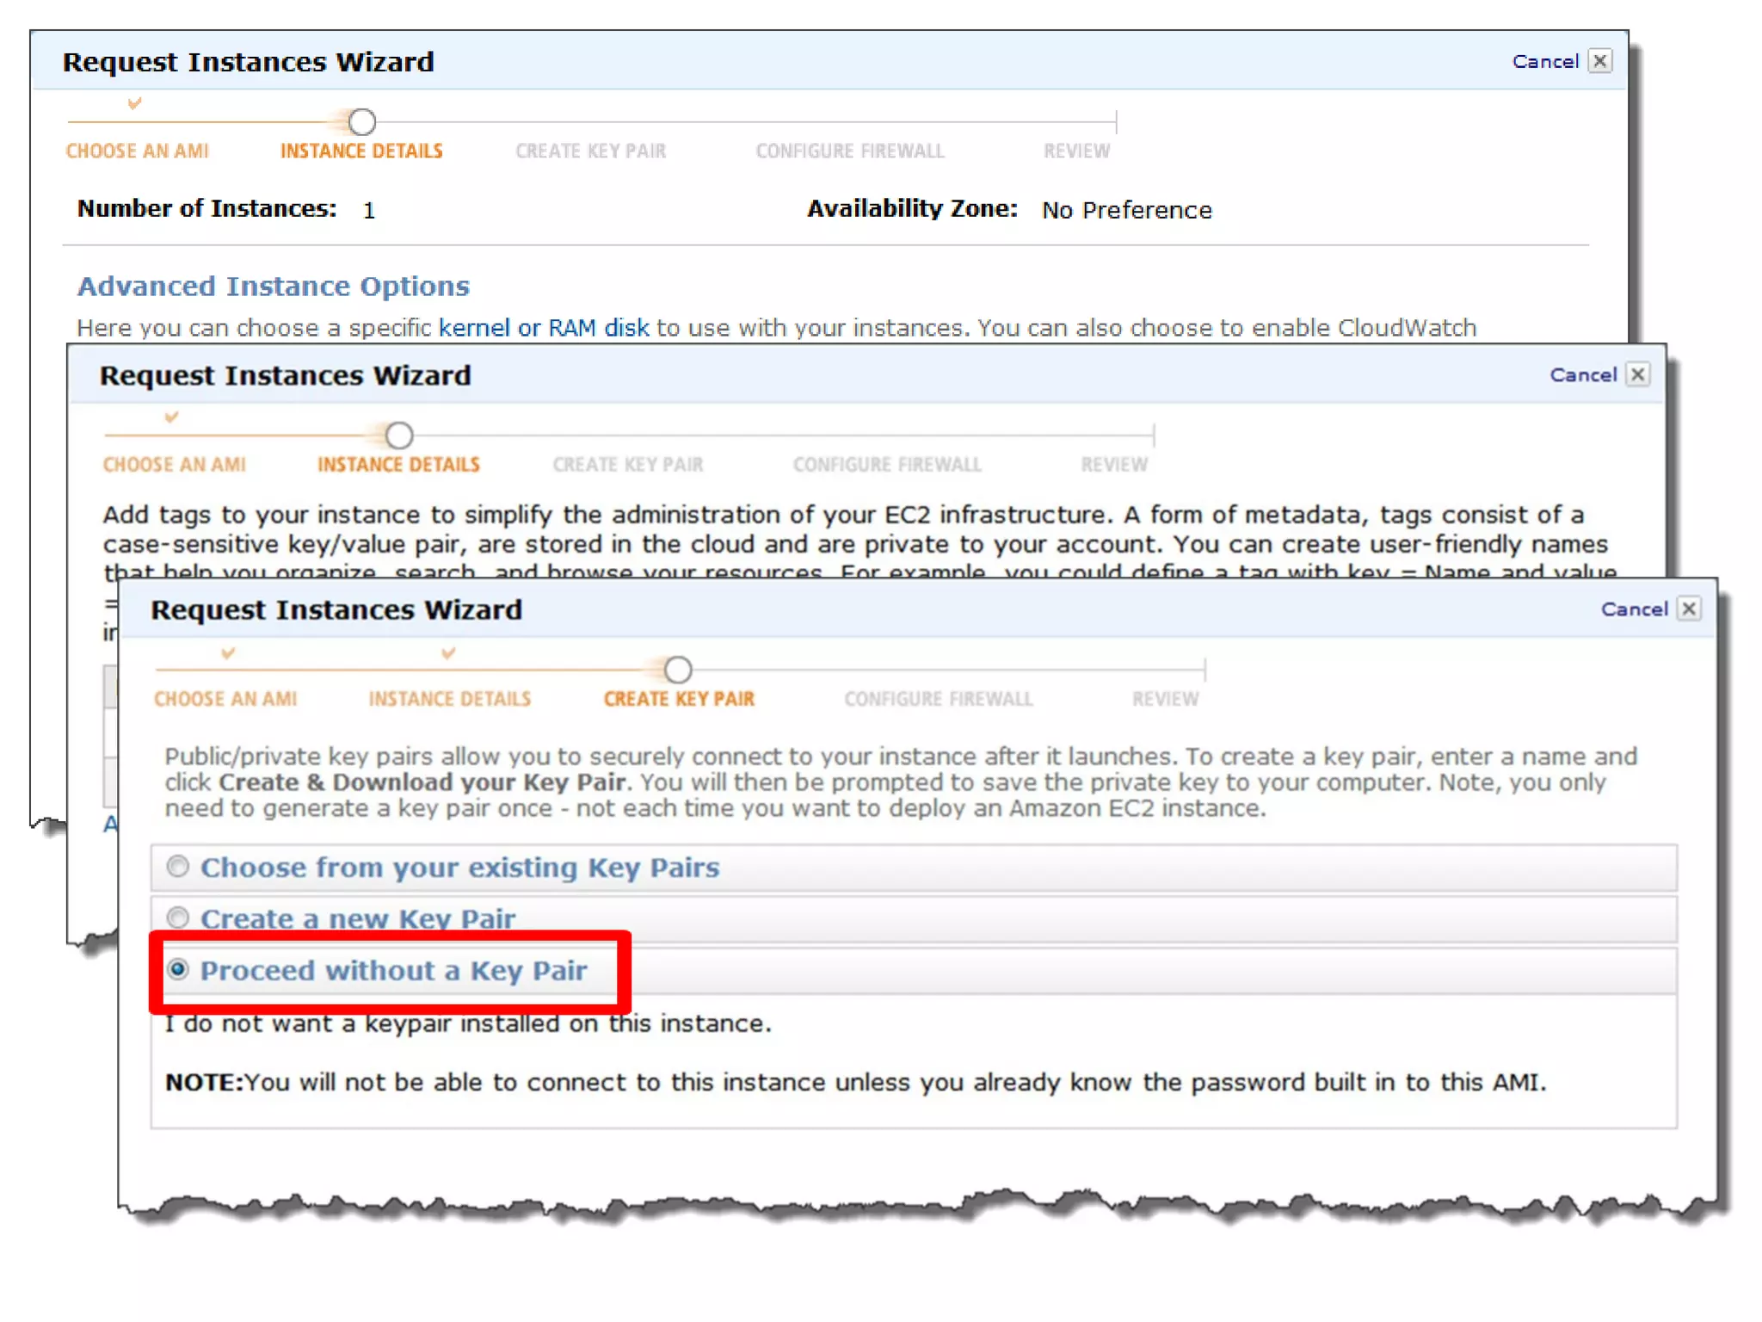This screenshot has width=1762, height=1322.
Task: Click Create Key Pair progress circle marker
Action: [x=678, y=669]
